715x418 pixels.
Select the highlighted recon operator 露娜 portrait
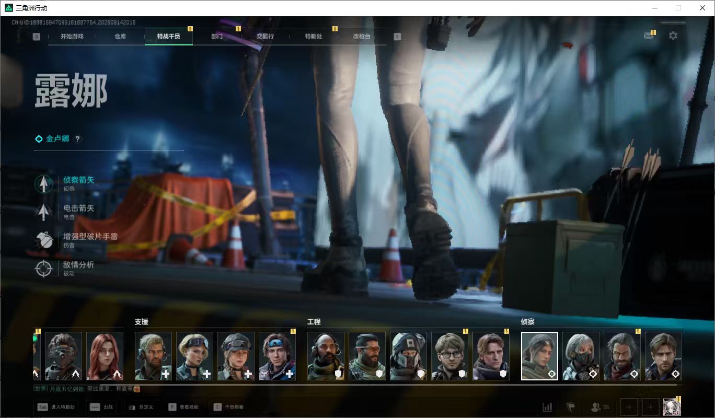[539, 356]
